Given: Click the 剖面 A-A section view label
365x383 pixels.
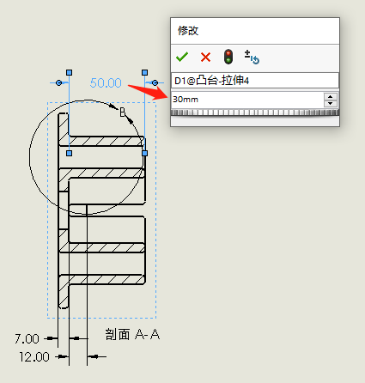Looking at the screenshot, I should 132,334.
